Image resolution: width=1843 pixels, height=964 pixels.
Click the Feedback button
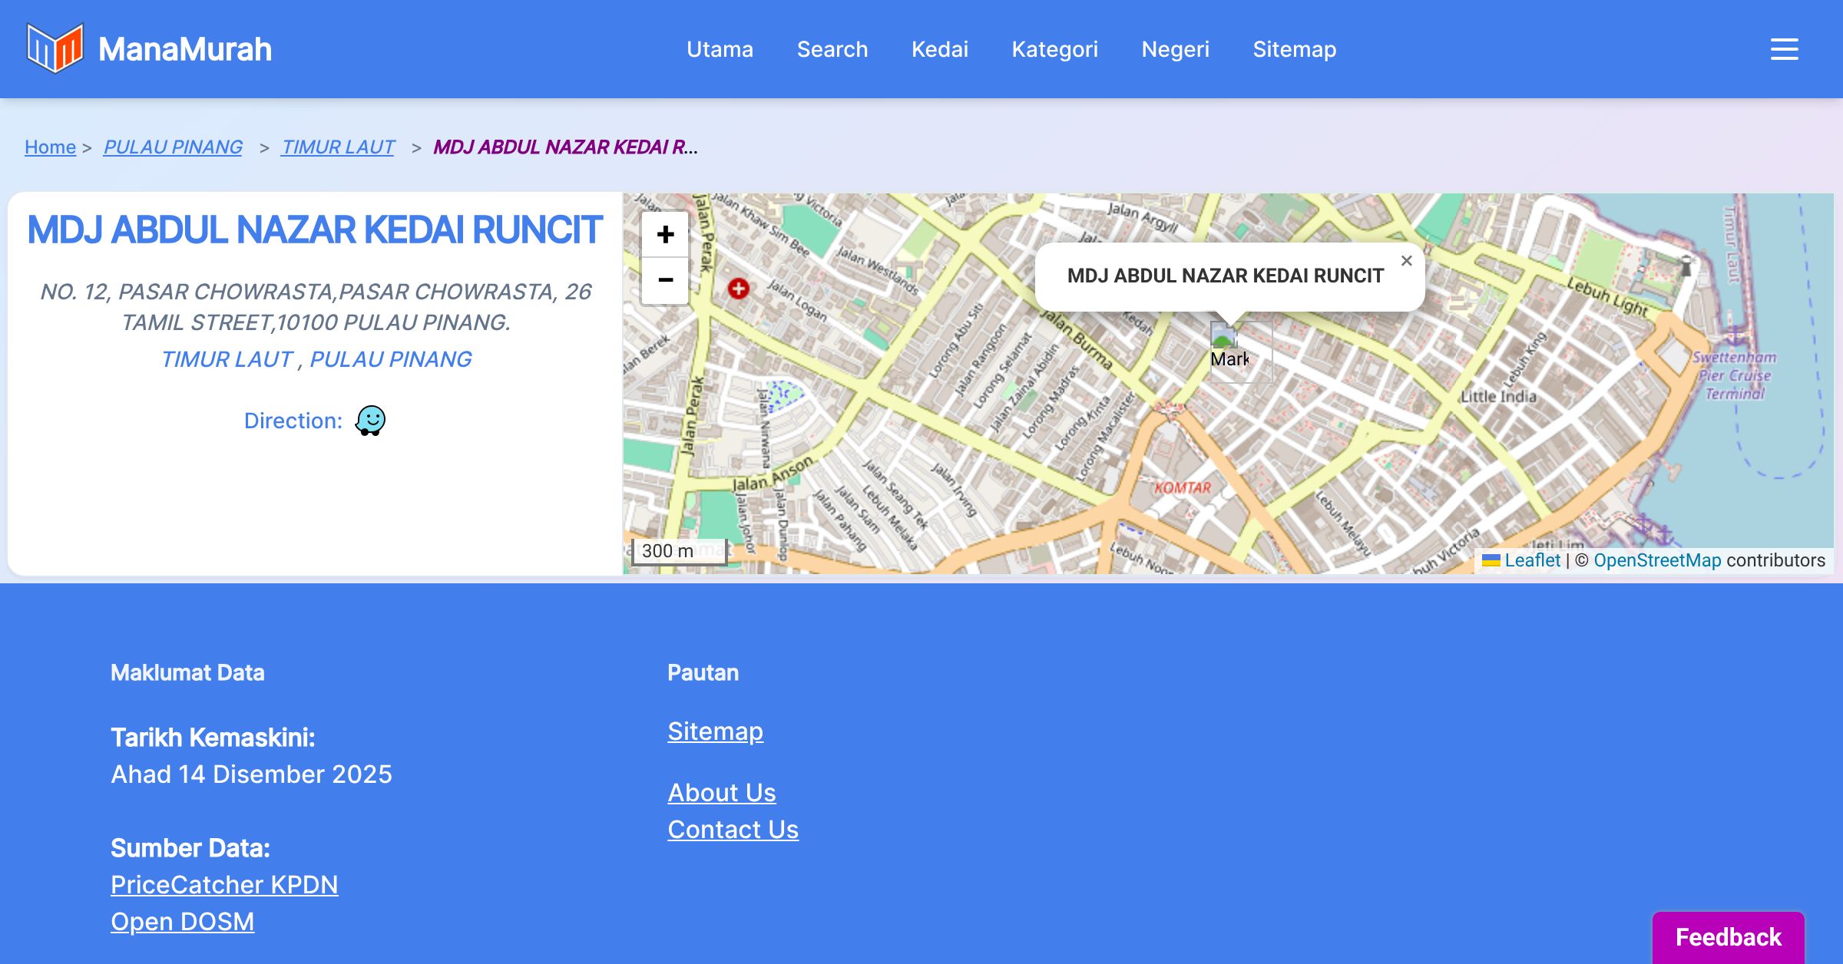(1728, 936)
